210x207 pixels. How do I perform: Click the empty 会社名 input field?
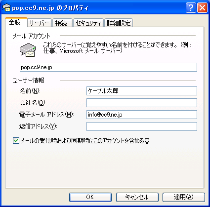[x=142, y=103]
